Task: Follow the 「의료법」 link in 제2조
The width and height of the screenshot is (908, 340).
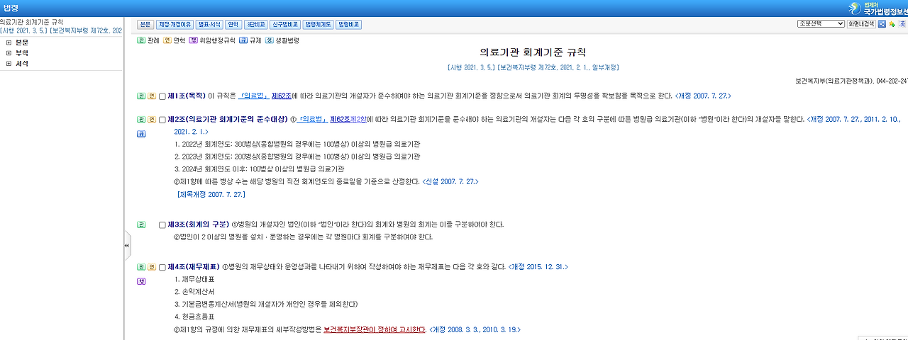Action: point(313,120)
